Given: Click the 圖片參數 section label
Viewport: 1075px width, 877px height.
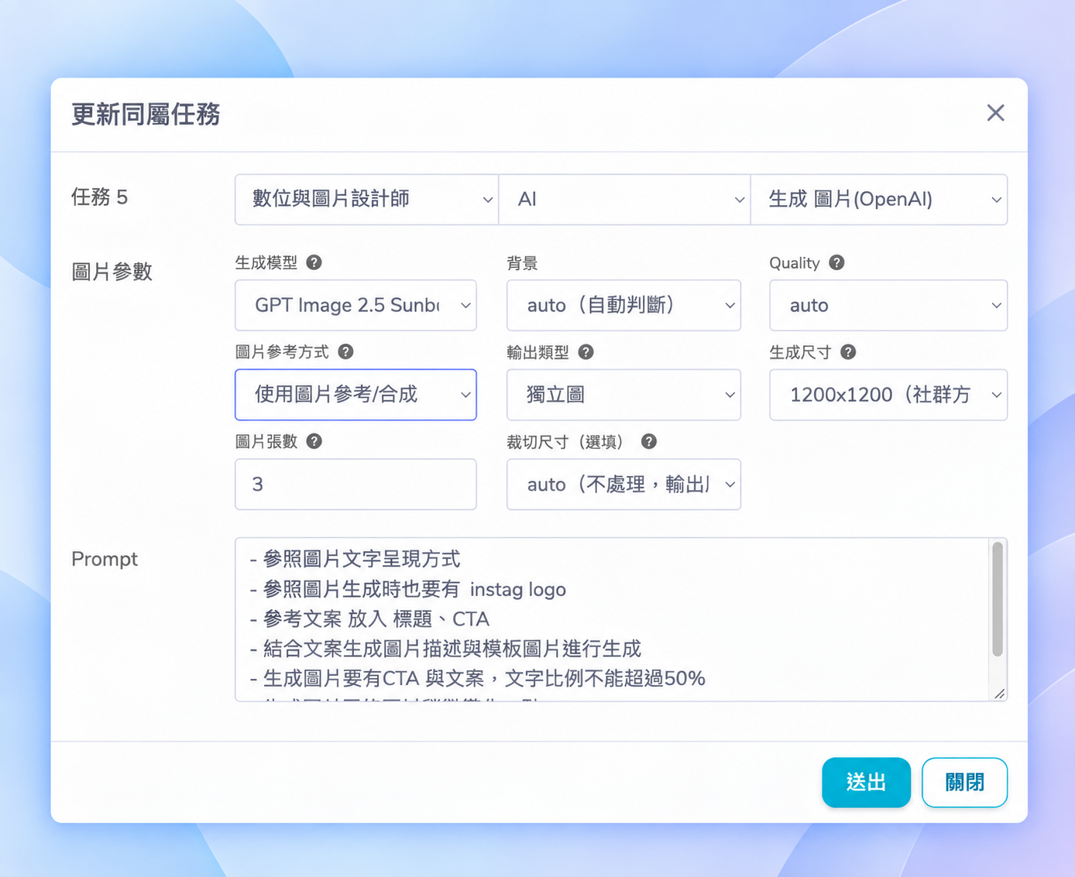Looking at the screenshot, I should [x=112, y=272].
